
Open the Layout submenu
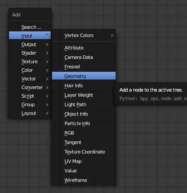[30, 113]
